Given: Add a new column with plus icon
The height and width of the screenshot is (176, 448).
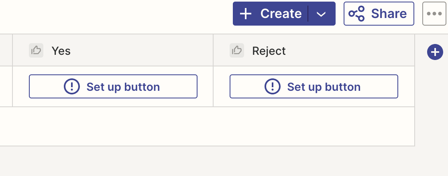Looking at the screenshot, I should click(435, 52).
